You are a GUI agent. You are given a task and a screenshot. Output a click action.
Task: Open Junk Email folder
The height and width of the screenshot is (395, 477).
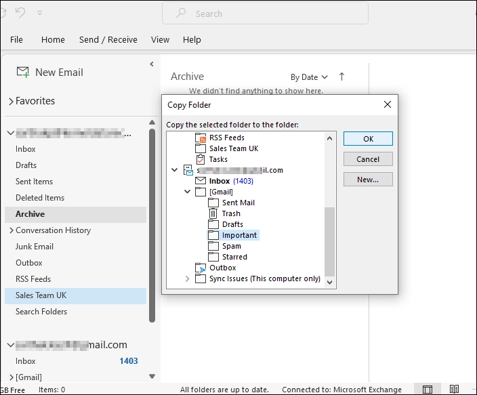pos(35,247)
